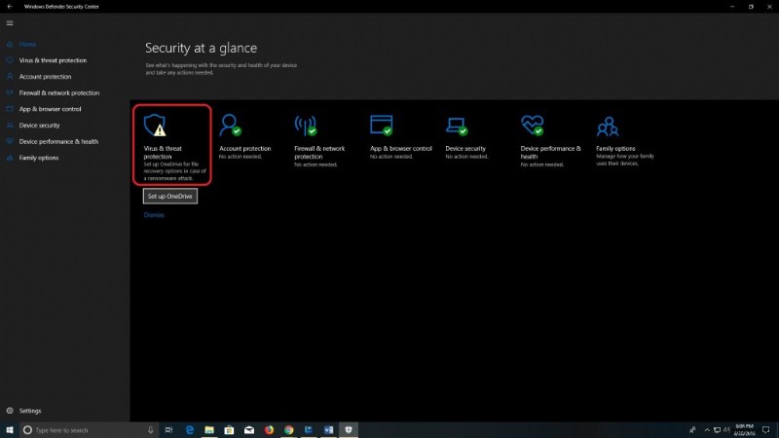
Task: Open App & browser control in sidebar
Action: 51,109
